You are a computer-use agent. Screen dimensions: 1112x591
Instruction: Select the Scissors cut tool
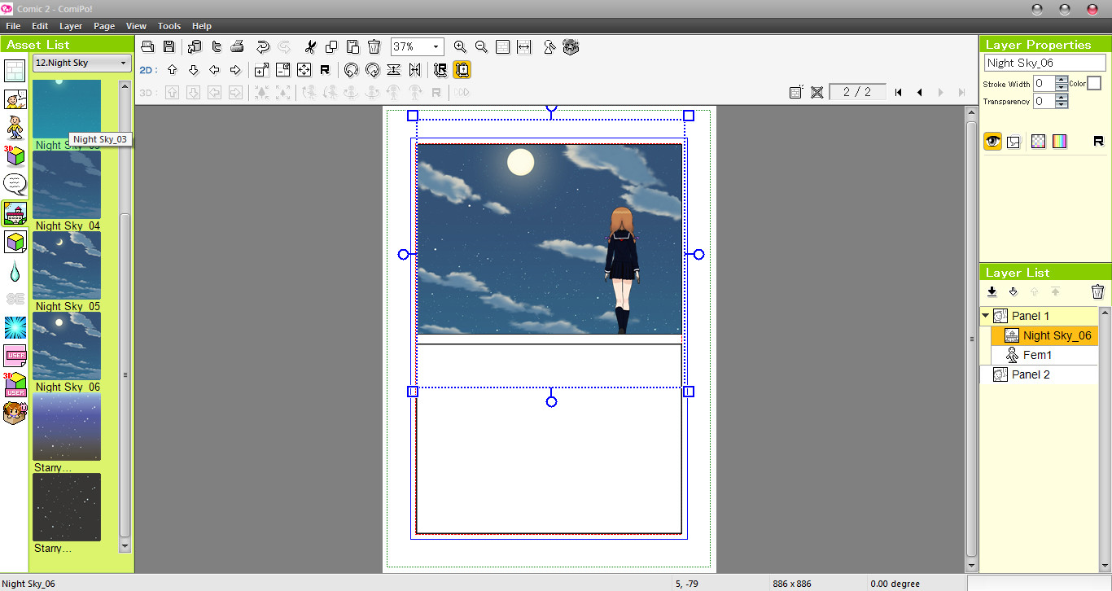coord(310,46)
